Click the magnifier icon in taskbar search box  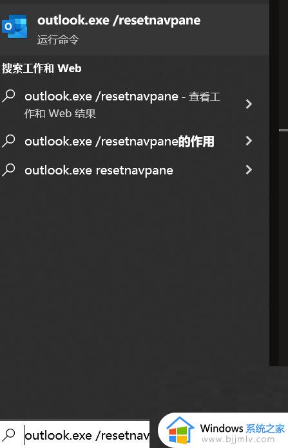point(9,435)
